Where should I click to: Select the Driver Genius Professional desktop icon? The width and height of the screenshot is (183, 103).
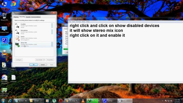coord(4,92)
